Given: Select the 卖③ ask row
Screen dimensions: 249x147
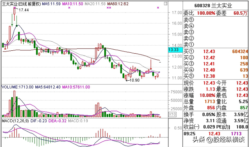Looking at the screenshot, I should [215, 32].
